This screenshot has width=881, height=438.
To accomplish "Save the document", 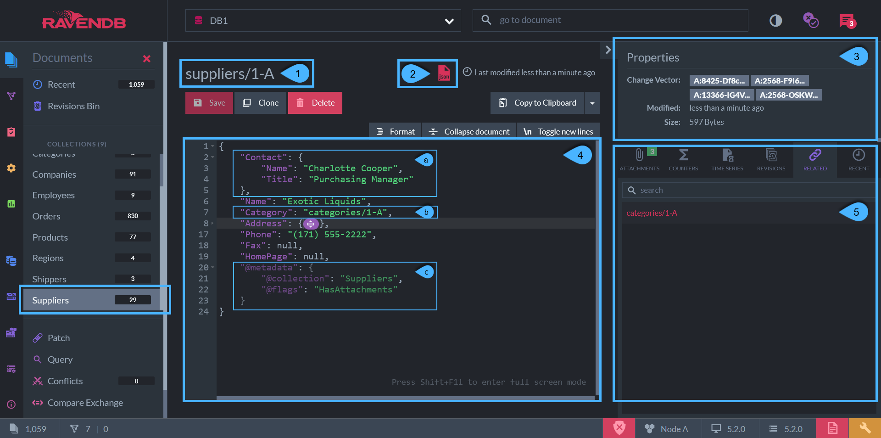I will pyautogui.click(x=209, y=103).
